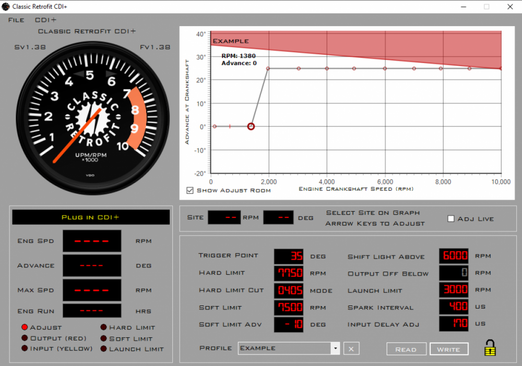Select the Launch Limit value 3000
522x366 pixels.
(454, 289)
